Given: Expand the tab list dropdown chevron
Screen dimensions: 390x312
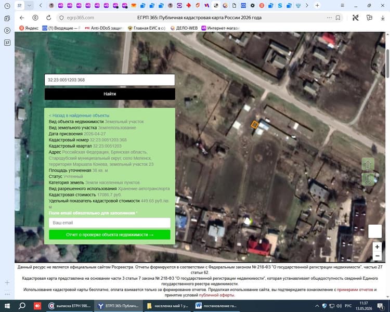Looking at the screenshot, I should click(x=29, y=6).
